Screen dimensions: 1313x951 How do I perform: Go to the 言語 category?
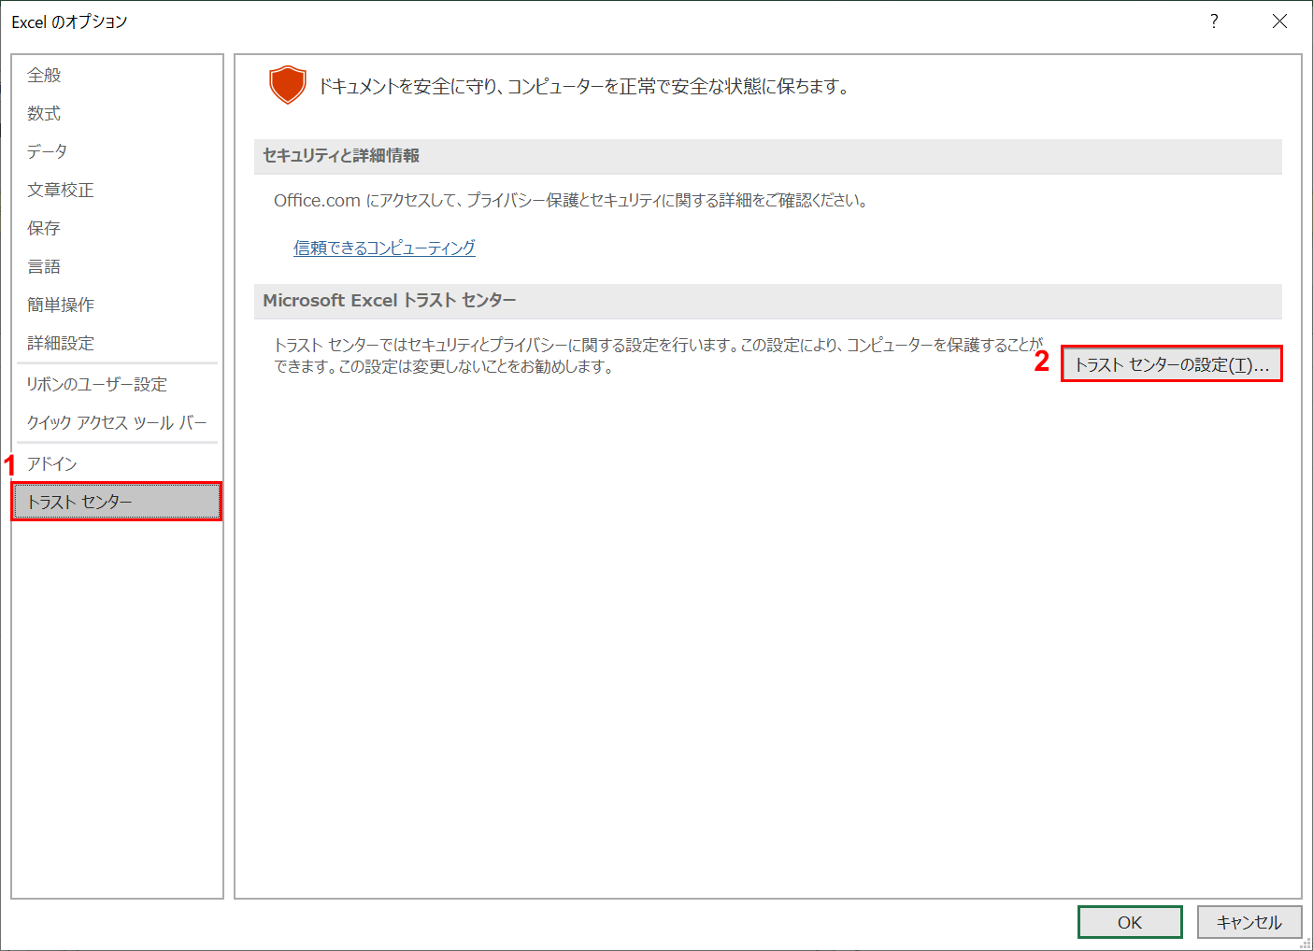pyautogui.click(x=117, y=266)
